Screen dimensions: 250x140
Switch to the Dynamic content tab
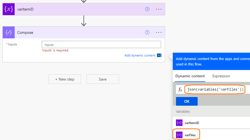190,76
